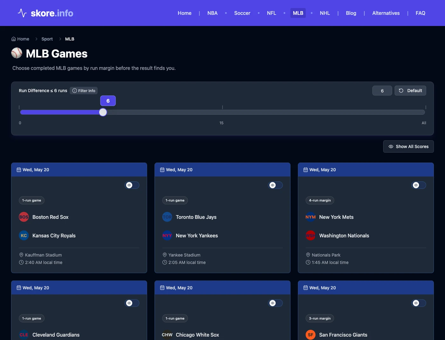Toggle score visibility for Blue Jays vs Yankees
The width and height of the screenshot is (445, 340).
pos(276,185)
